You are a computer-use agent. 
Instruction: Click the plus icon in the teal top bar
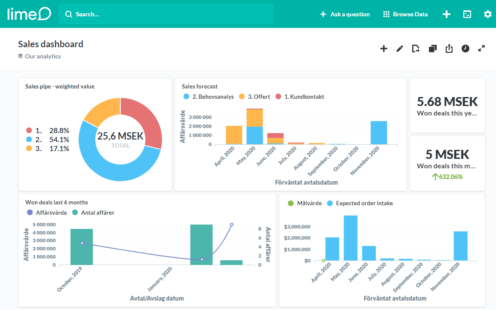(x=446, y=14)
